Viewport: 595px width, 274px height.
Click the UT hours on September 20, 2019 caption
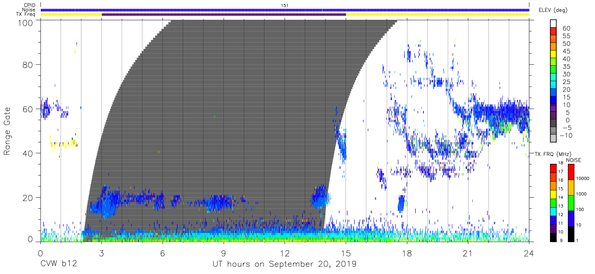(284, 264)
